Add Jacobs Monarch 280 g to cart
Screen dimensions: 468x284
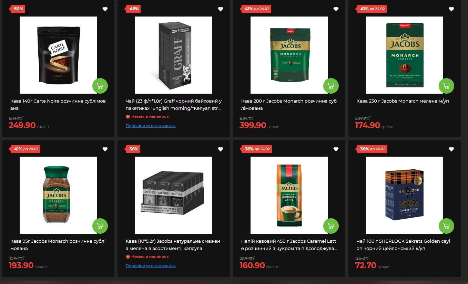click(331, 86)
